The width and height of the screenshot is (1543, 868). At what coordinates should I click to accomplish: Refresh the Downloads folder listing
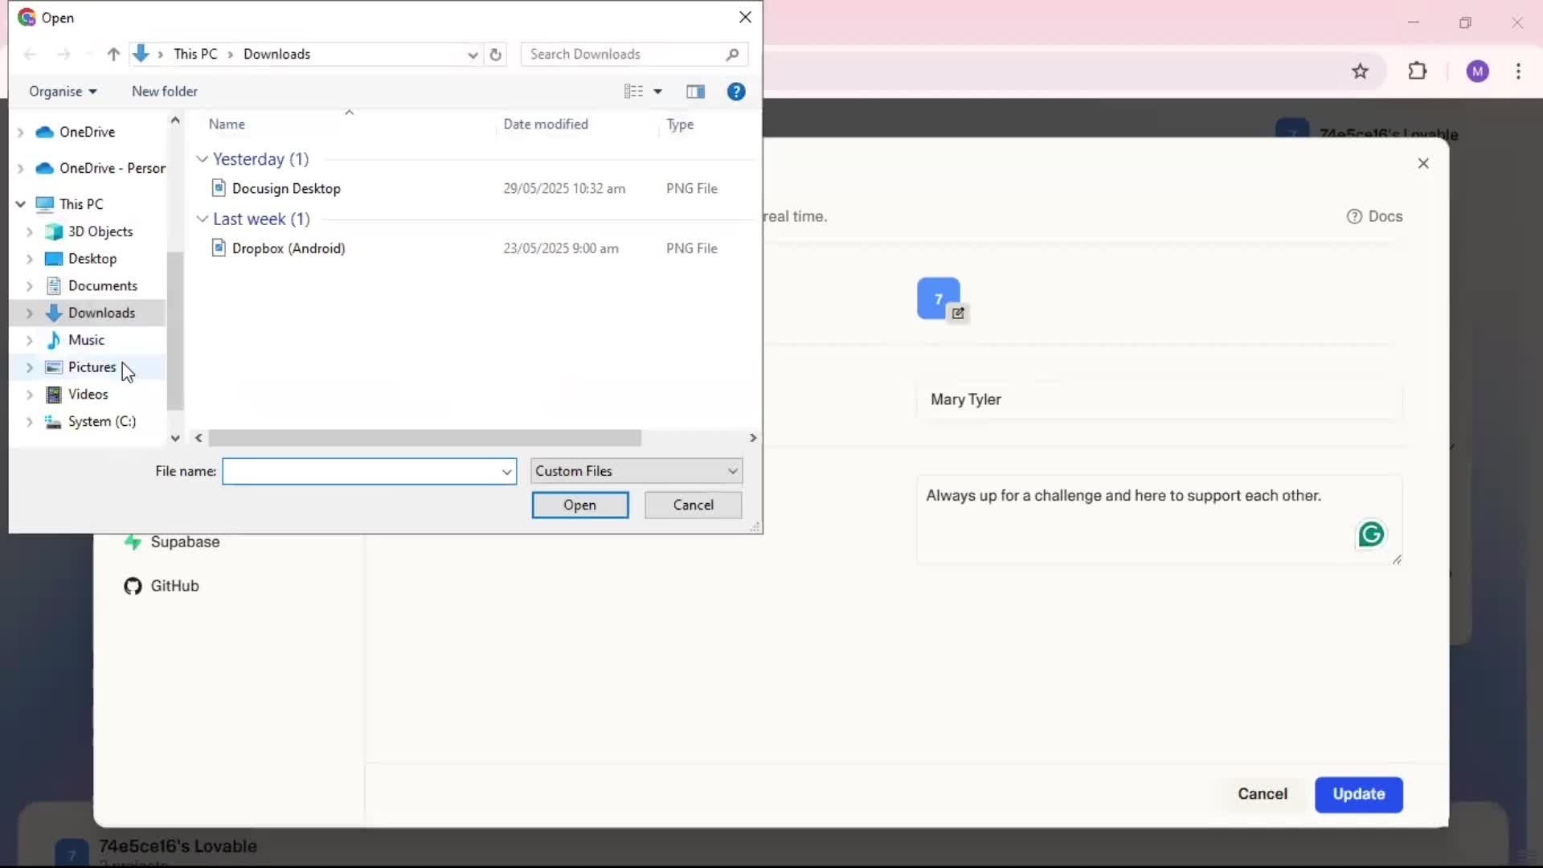[x=496, y=54]
